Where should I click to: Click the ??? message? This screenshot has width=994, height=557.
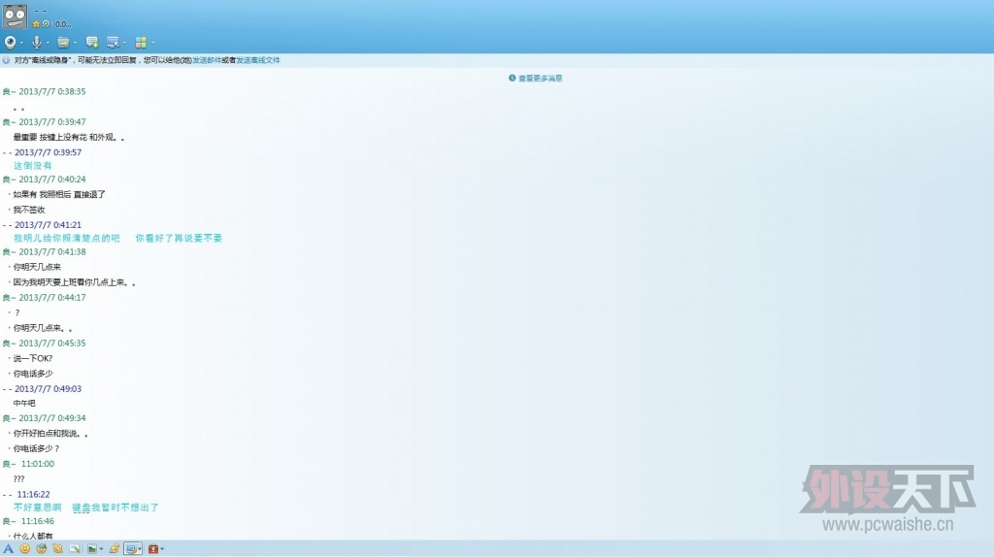[19, 479]
